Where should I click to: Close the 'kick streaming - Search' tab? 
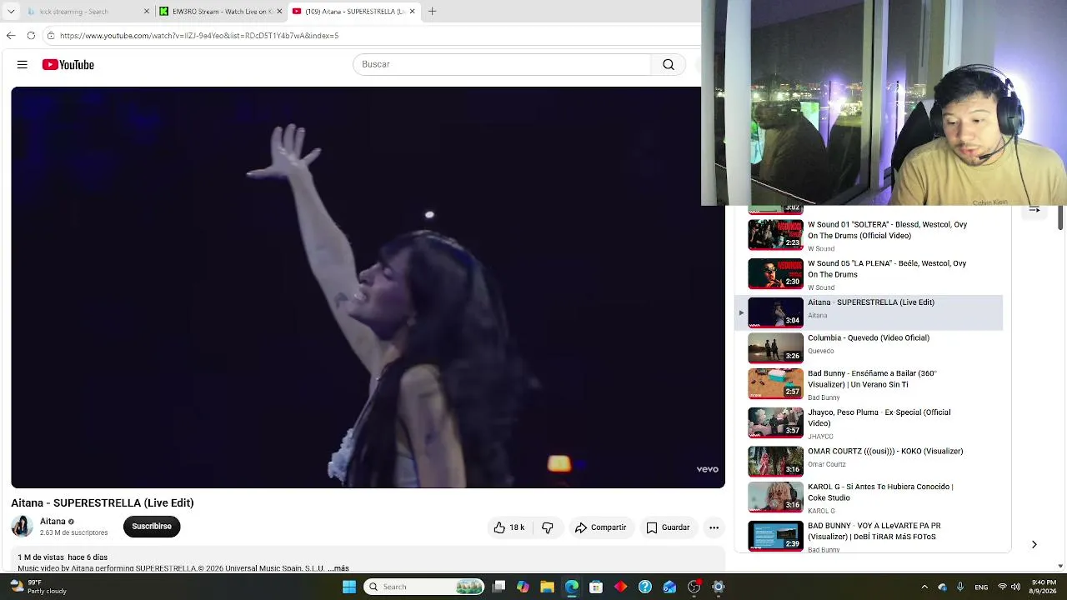pos(147,12)
